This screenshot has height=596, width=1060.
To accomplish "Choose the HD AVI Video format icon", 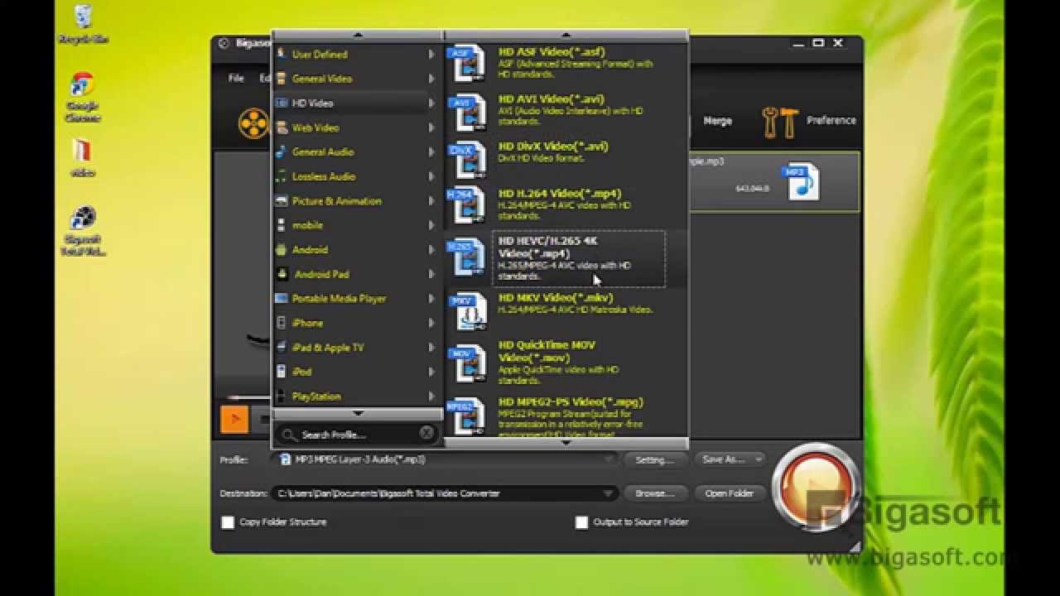I will 467,113.
